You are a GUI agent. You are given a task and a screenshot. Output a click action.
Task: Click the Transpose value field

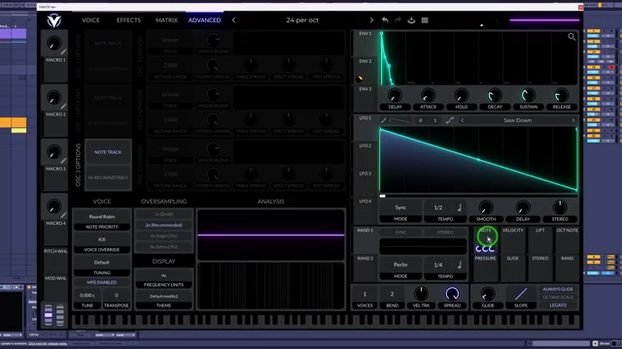(117, 295)
